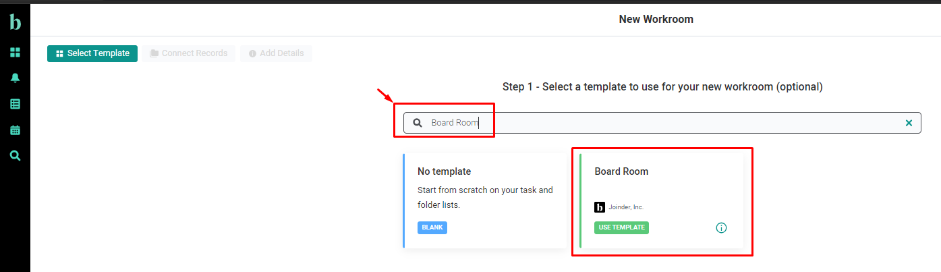Open the search icon in sidebar

tap(15, 156)
